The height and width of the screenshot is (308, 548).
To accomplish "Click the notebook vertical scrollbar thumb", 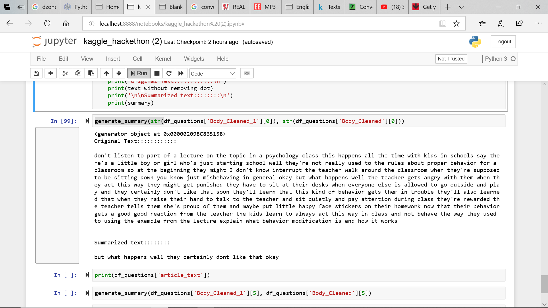I will pyautogui.click(x=544, y=284).
